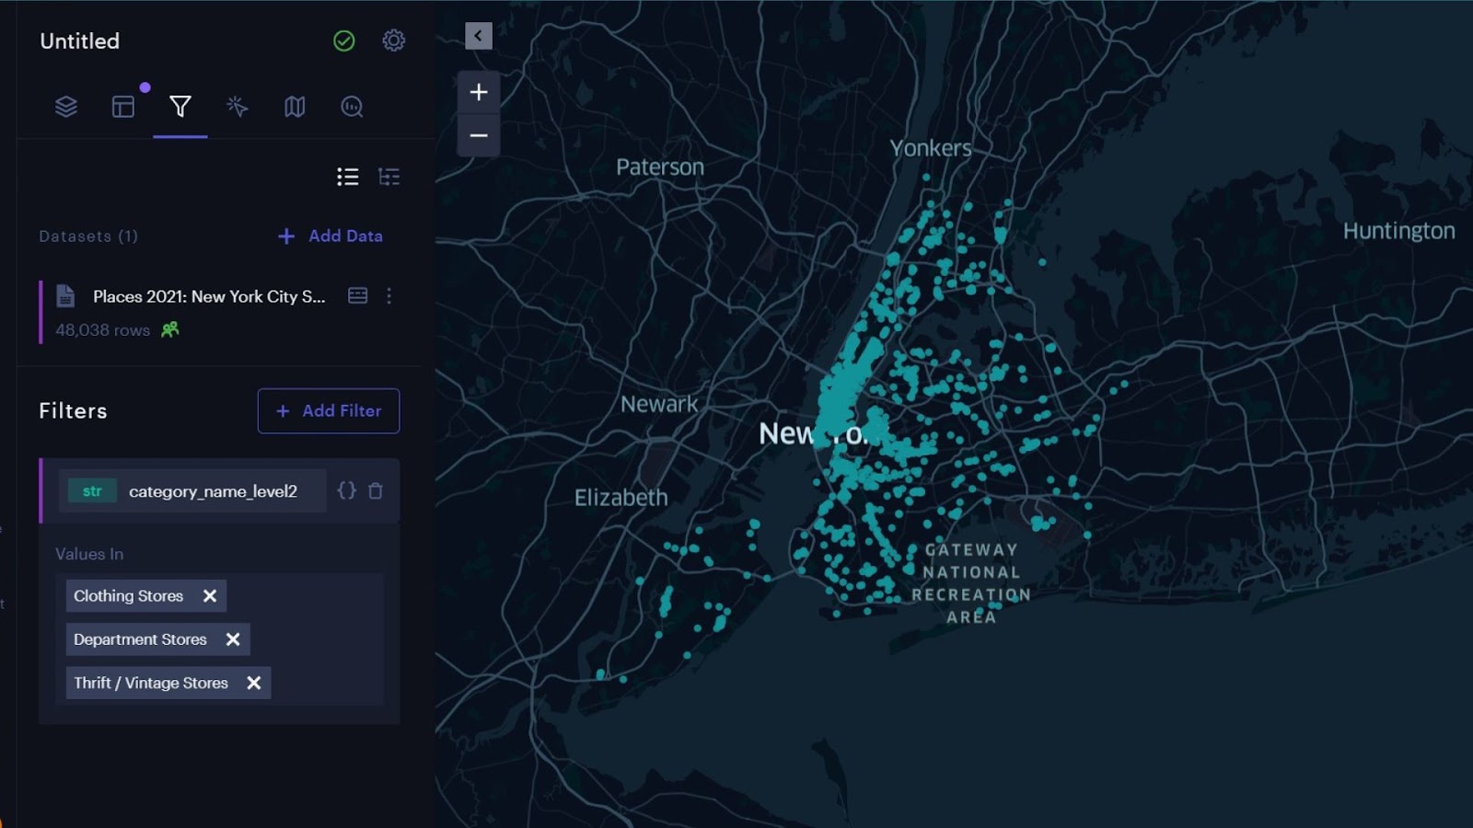Zoom in on the map
Image resolution: width=1473 pixels, height=828 pixels.
coord(479,92)
